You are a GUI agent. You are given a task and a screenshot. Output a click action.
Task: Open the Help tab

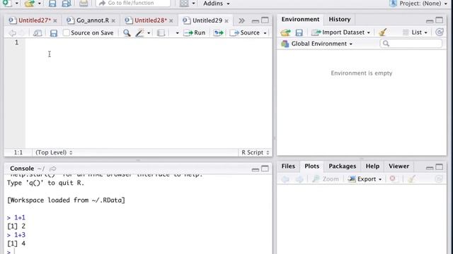click(x=372, y=167)
